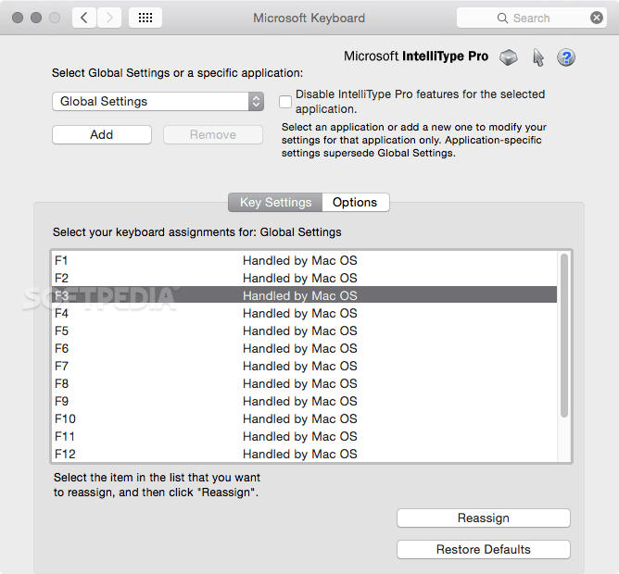Click into the Search field
This screenshot has width=619, height=574.
[x=531, y=18]
